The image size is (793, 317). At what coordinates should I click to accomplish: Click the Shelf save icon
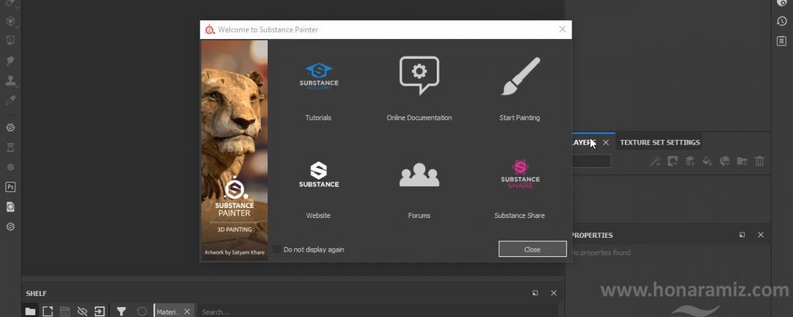click(65, 311)
